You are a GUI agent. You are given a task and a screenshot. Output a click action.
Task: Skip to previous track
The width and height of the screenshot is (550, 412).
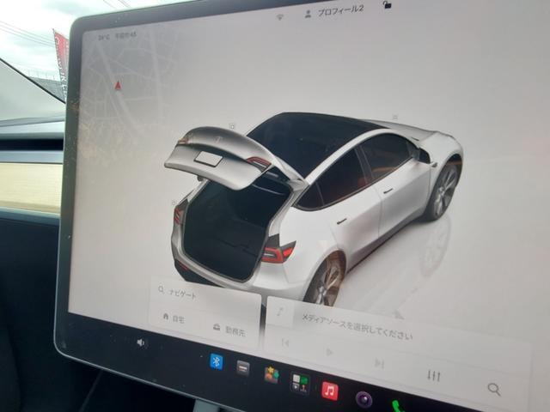click(x=285, y=342)
